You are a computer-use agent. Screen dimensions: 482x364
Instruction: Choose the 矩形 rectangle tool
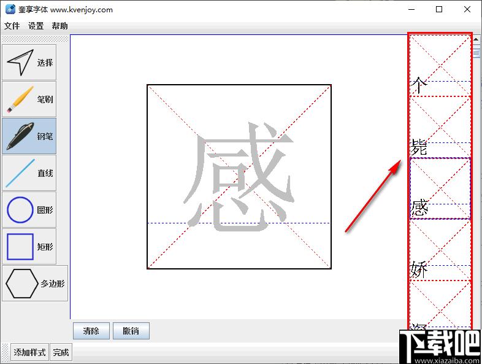(x=29, y=247)
